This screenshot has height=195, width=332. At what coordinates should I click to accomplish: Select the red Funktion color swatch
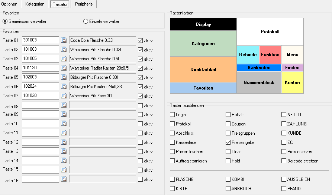click(270, 55)
